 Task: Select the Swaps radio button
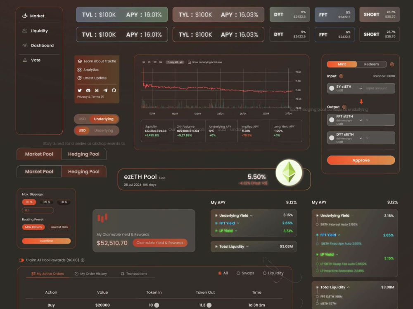coord(238,273)
